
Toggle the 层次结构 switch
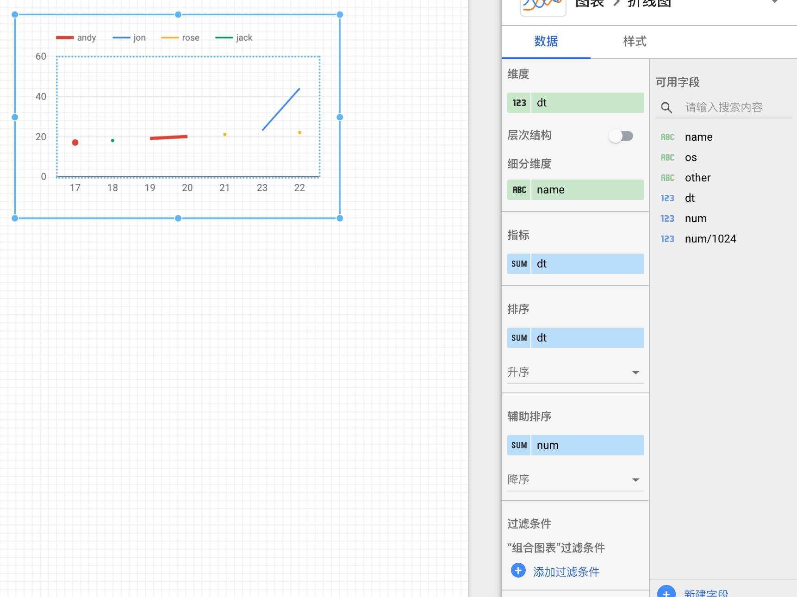(621, 136)
